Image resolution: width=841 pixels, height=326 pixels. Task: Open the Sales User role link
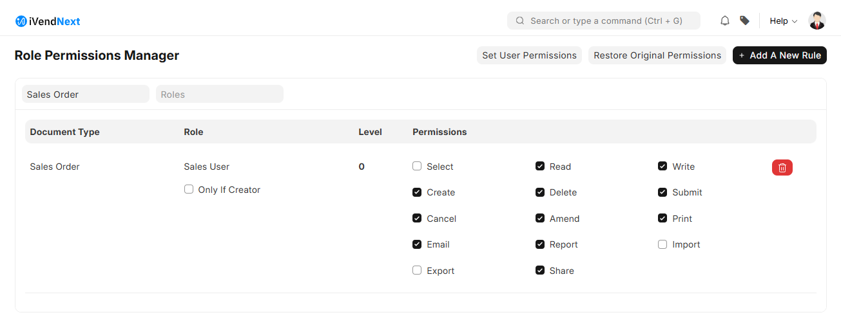click(206, 167)
